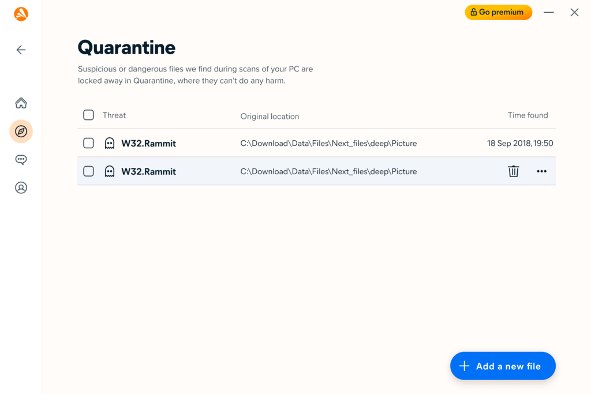Sort by Time found column header
Image resolution: width=591 pixels, height=394 pixels.
tap(528, 115)
